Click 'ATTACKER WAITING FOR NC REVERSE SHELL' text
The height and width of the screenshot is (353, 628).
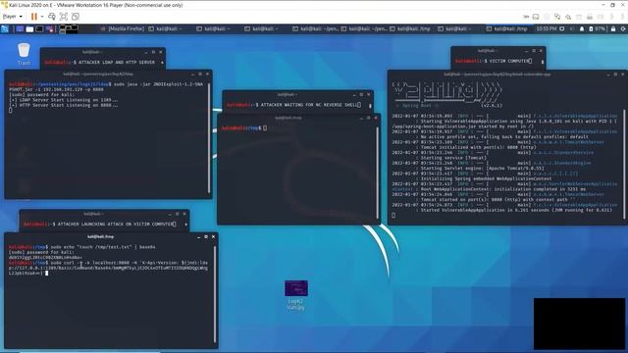tap(309, 105)
